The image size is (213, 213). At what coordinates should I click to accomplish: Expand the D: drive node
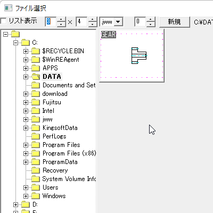click(16, 204)
